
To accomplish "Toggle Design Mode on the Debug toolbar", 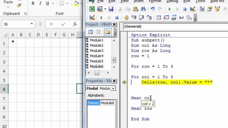I will [92, 17].
